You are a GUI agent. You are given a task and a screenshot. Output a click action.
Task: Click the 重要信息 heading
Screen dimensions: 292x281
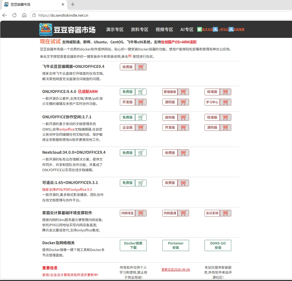[x=50, y=268]
